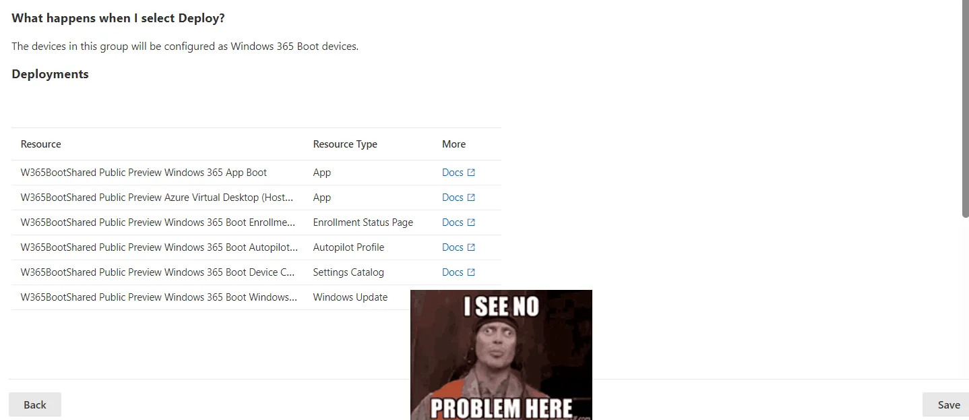Click external-link icon in Settings Catalog row

click(x=471, y=272)
